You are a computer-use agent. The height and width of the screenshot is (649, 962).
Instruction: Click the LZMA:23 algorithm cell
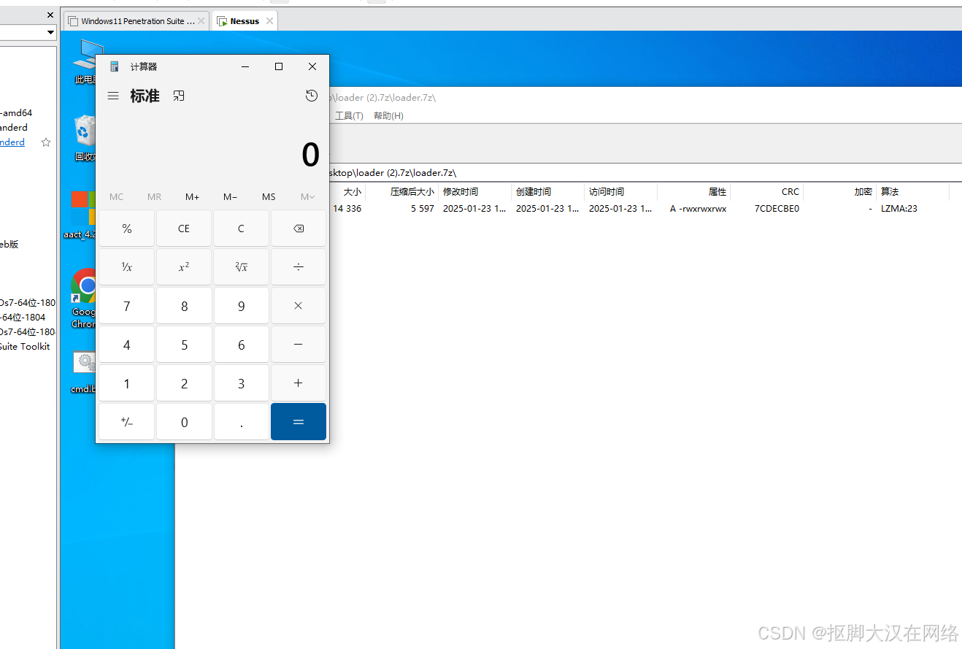899,208
